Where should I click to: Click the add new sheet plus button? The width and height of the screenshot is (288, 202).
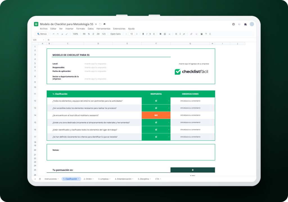[x=35, y=179]
